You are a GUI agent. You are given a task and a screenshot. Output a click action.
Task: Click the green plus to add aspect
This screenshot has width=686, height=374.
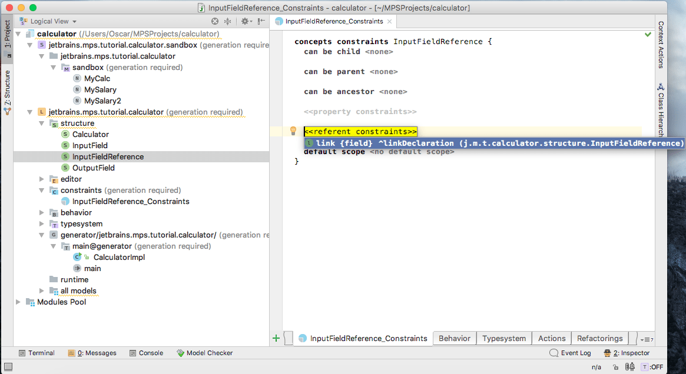(276, 338)
